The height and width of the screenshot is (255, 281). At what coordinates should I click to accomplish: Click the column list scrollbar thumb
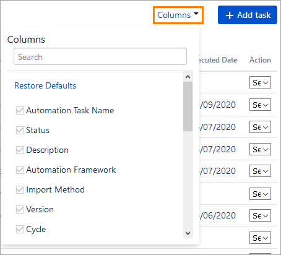click(x=188, y=106)
